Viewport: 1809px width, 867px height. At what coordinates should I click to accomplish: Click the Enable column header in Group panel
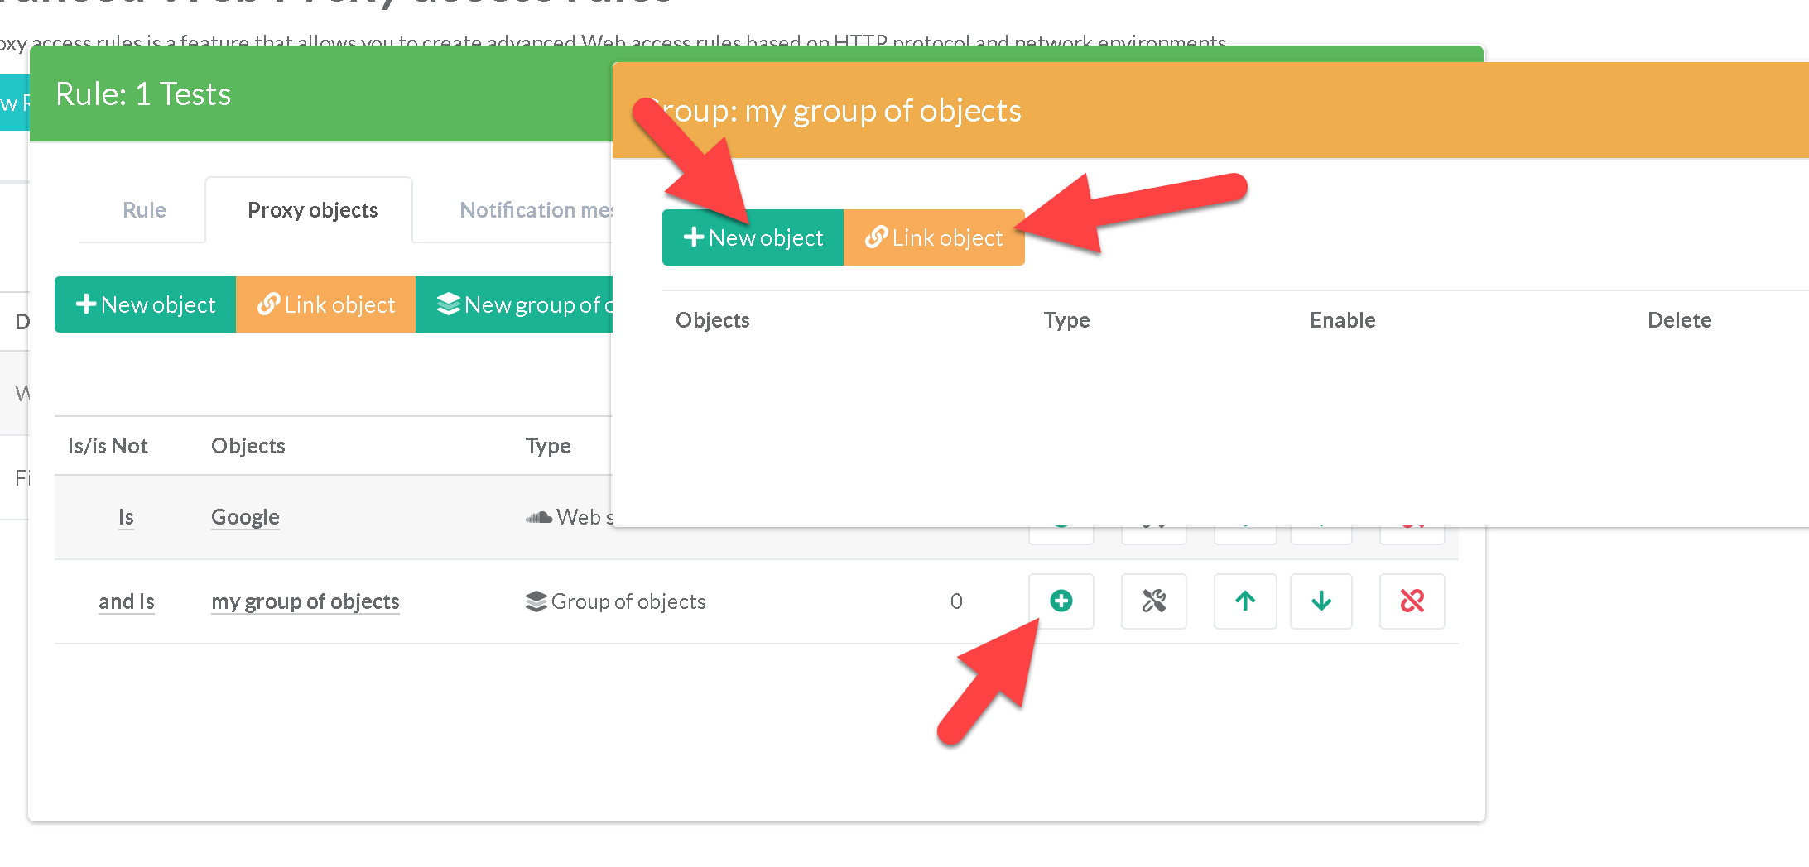click(1342, 320)
